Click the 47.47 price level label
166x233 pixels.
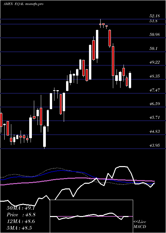pos(155,90)
